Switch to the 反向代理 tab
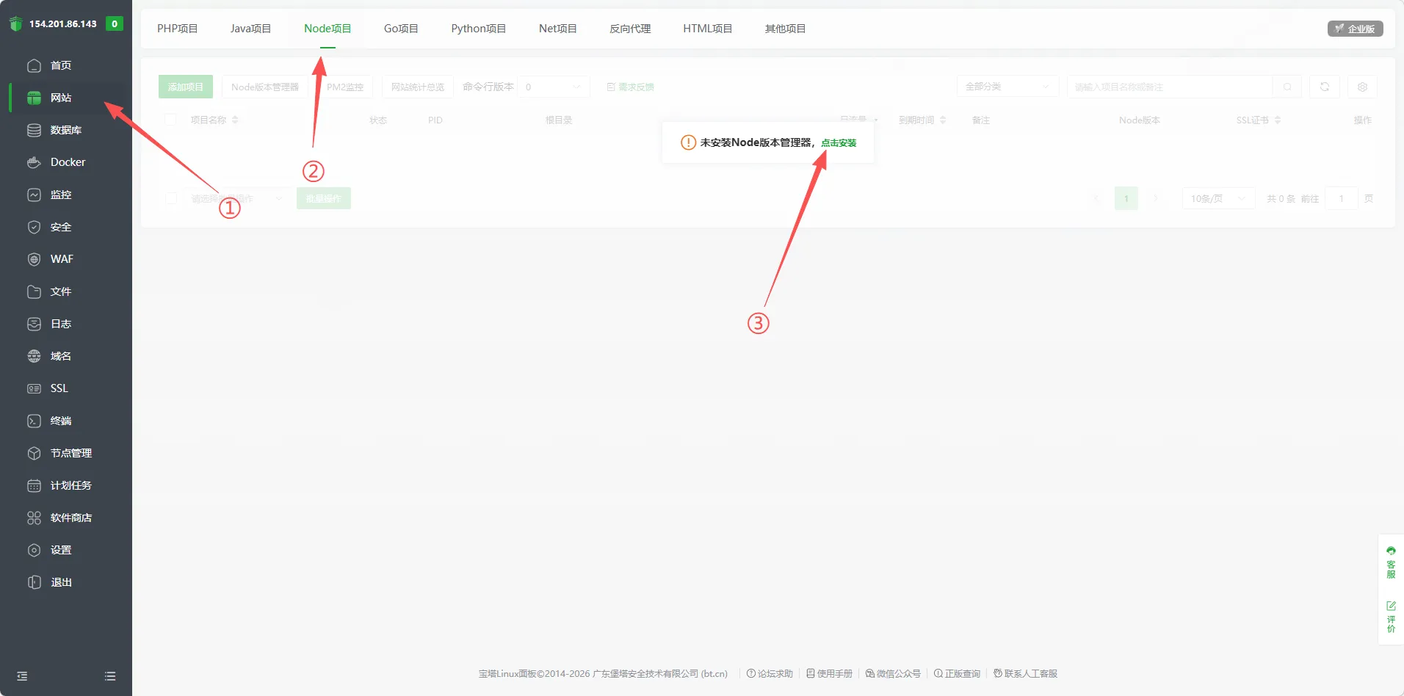 [x=629, y=29]
